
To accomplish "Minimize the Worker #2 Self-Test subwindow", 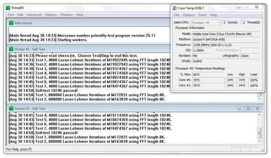I will click(239, 109).
